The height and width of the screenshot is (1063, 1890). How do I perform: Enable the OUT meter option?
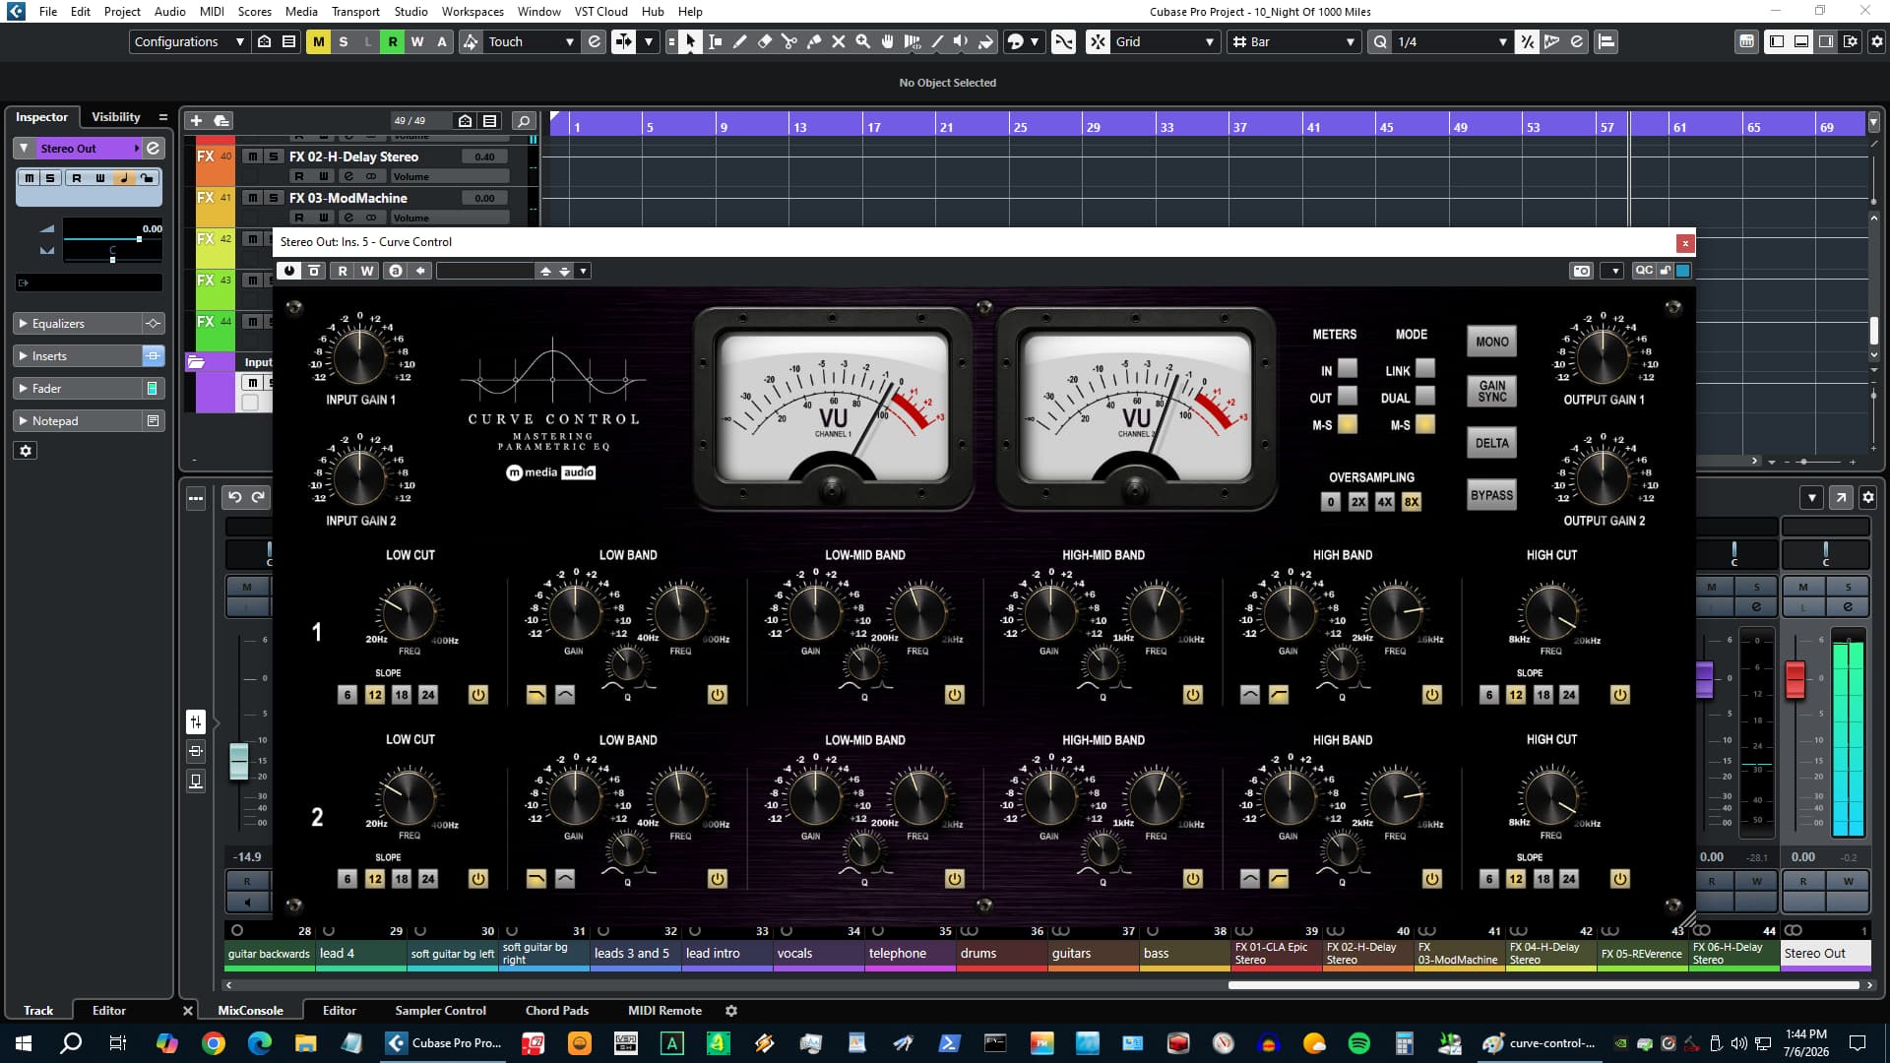(1347, 396)
